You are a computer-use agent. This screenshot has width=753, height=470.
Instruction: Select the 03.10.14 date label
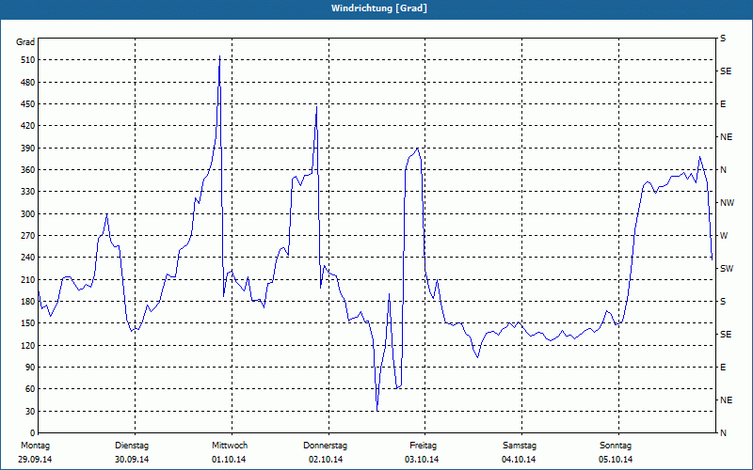pos(422,460)
